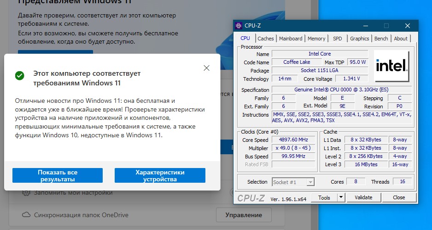The width and height of the screenshot is (432, 230).
Task: Click the Specification field Genuine Intel CPU 0000
Action: pyautogui.click(x=342, y=90)
